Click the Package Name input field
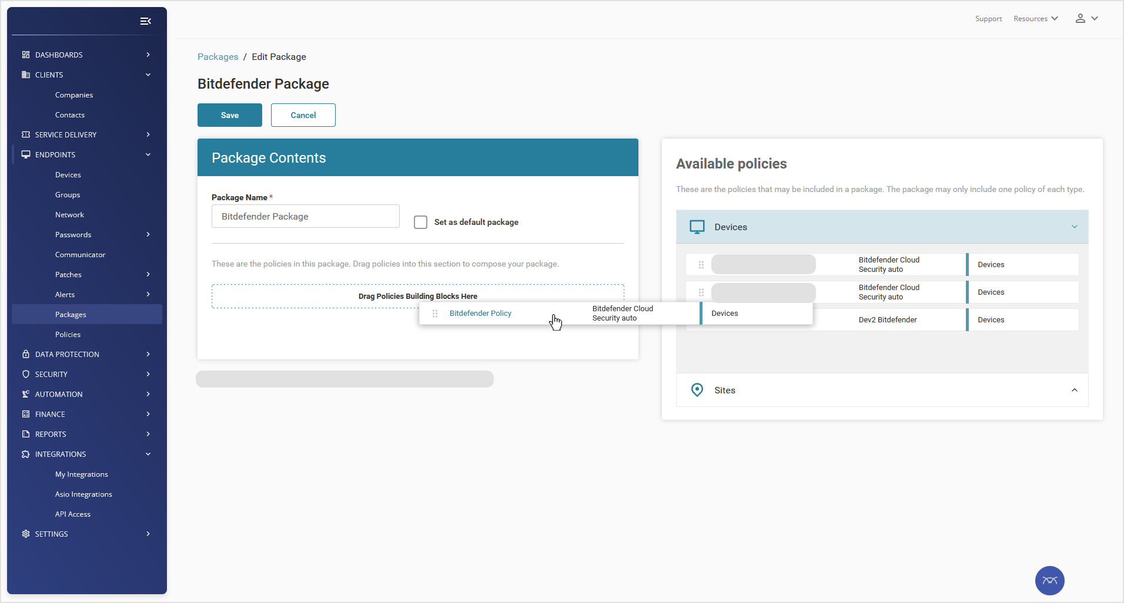Image resolution: width=1124 pixels, height=603 pixels. 305,216
